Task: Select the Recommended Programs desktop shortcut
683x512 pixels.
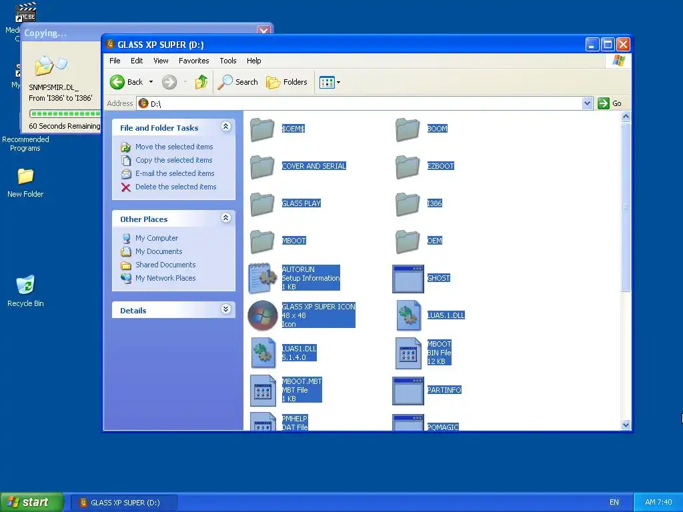Action: (25, 144)
